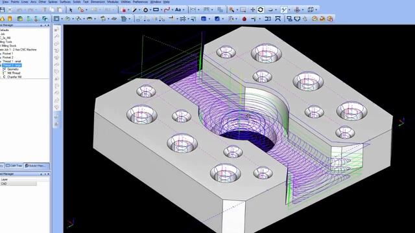Open the Zoom tool dropdown arrow
The height and width of the screenshot is (233, 415).
coord(237,10)
